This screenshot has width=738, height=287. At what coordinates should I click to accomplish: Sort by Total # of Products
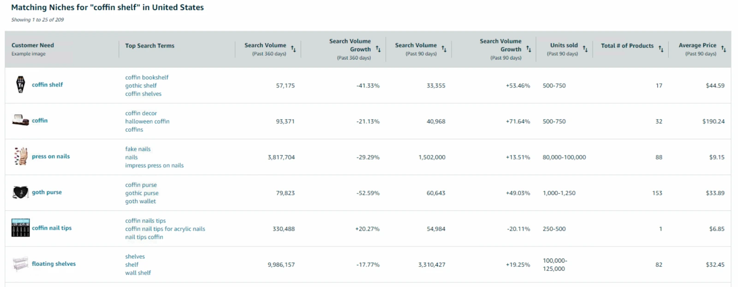(661, 49)
